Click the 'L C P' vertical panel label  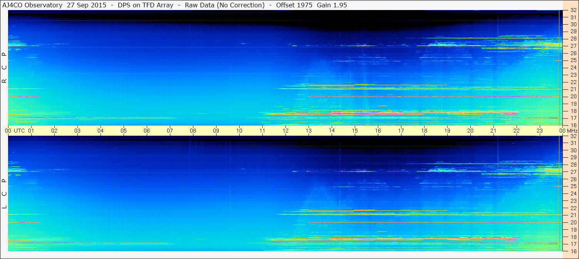4,194
